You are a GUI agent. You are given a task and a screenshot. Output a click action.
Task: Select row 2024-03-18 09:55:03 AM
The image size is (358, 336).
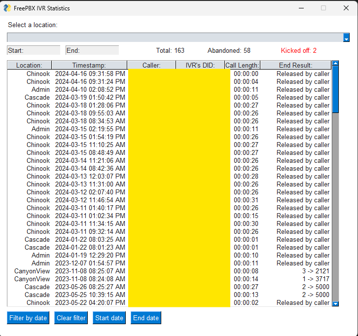(169, 113)
